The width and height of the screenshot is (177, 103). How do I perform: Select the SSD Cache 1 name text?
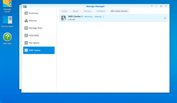(x=75, y=17)
